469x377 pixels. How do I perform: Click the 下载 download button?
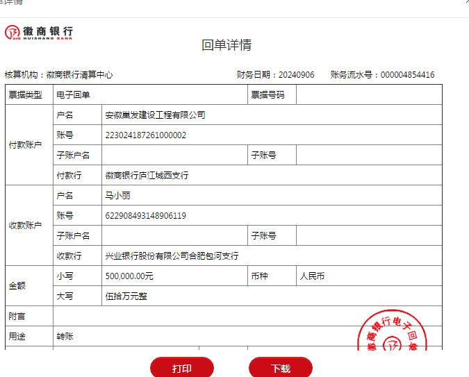[281, 368]
